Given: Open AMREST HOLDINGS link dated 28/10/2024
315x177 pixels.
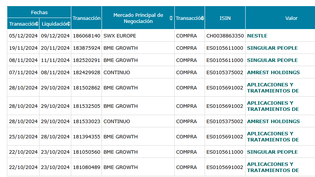Looking at the screenshot, I should [273, 121].
